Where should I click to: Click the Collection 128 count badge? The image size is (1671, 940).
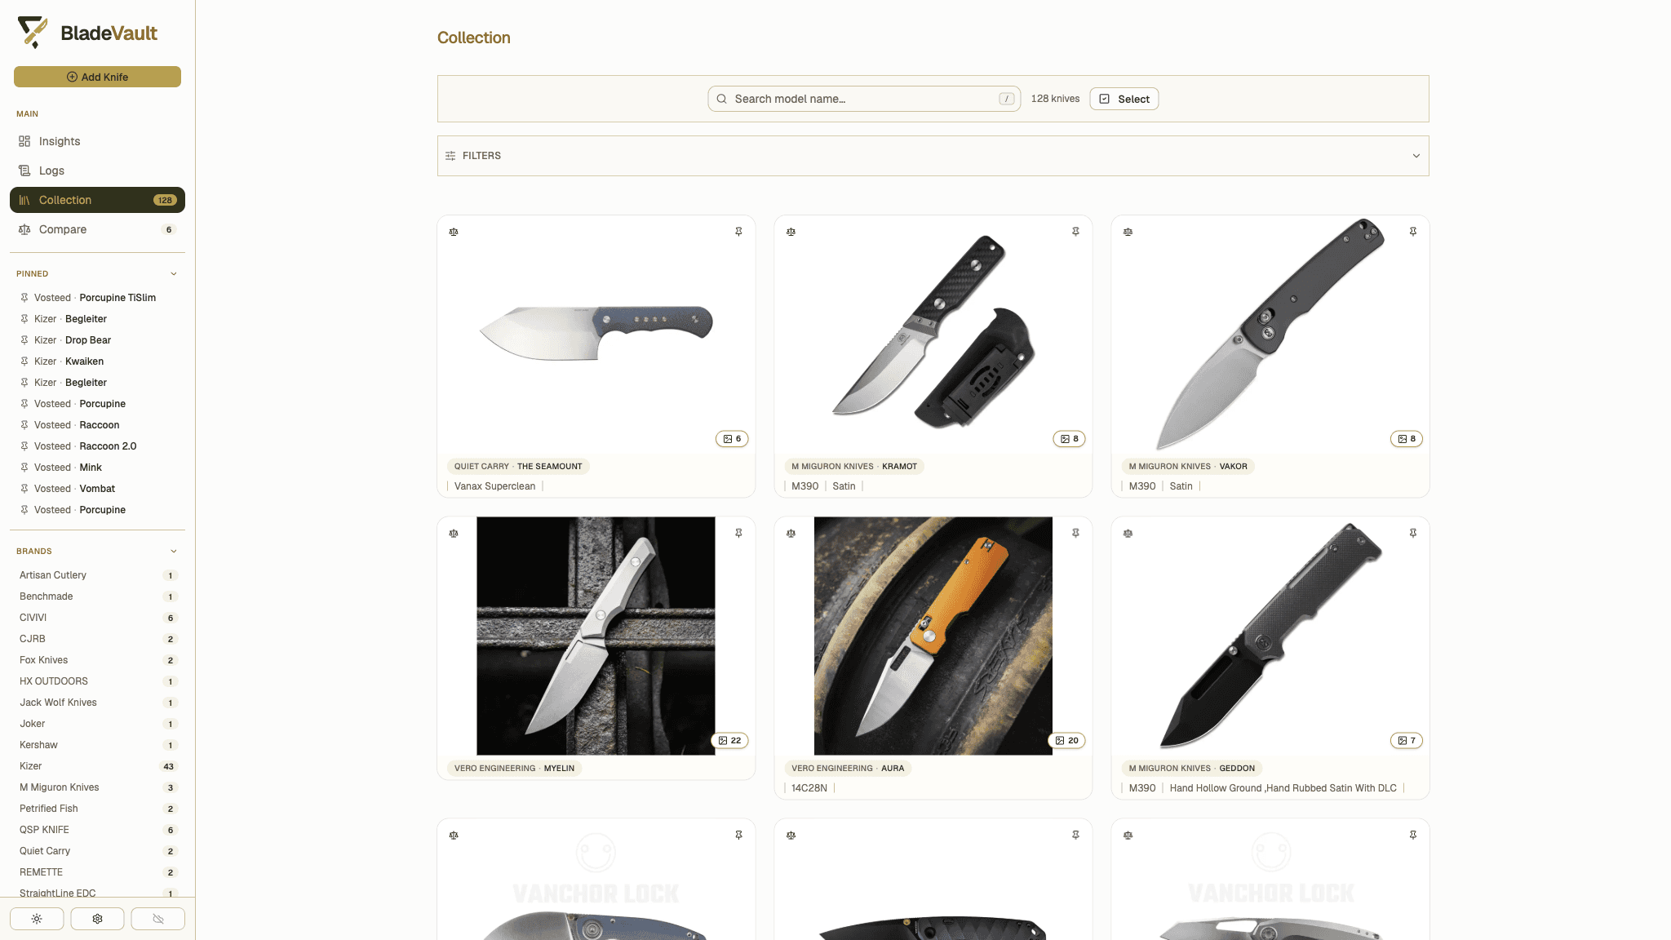coord(165,200)
